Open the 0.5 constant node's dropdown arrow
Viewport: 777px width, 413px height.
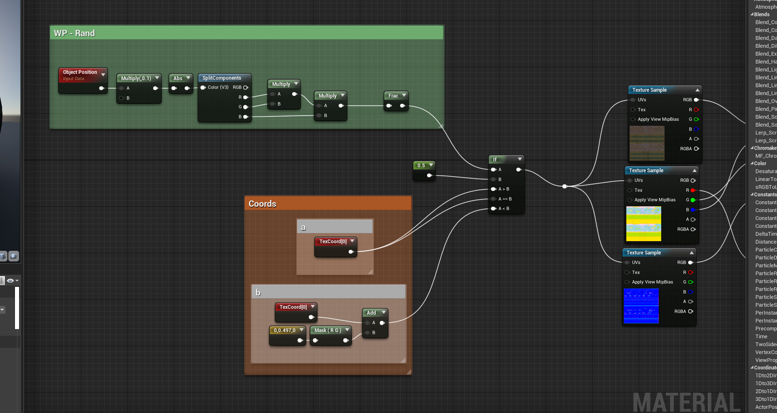pos(430,165)
